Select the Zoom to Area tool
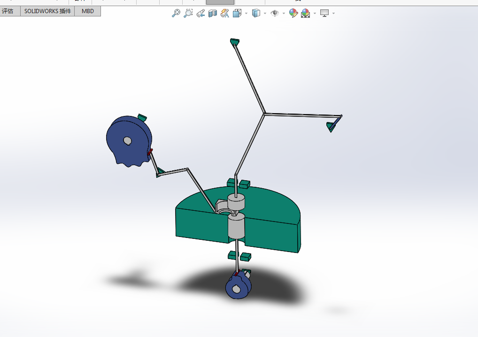The image size is (478, 337). [188, 13]
